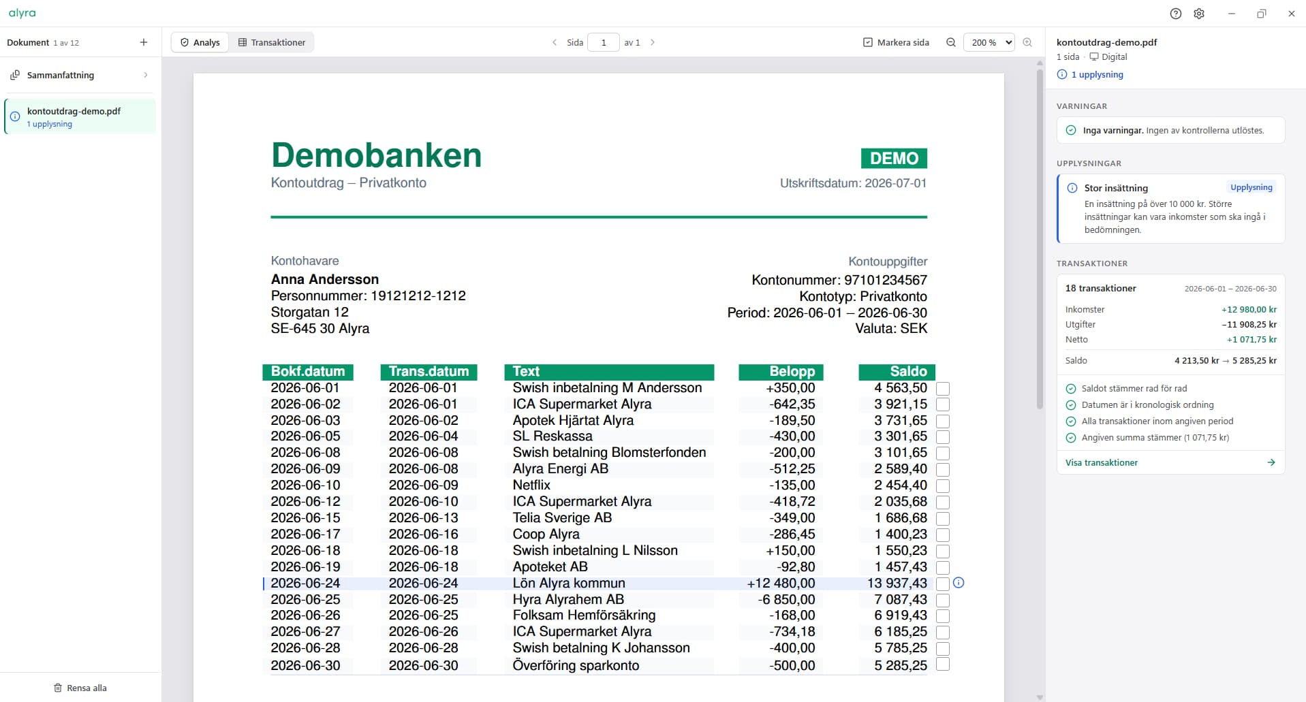
Task: Open the help question-mark icon
Action: click(1175, 14)
